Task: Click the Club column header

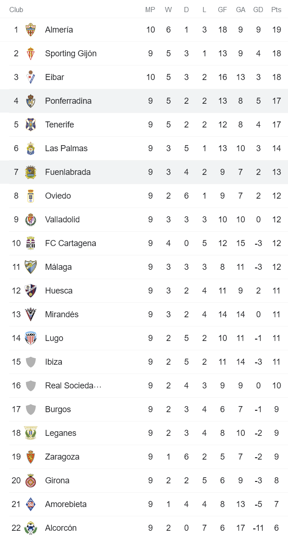Action: [x=16, y=10]
